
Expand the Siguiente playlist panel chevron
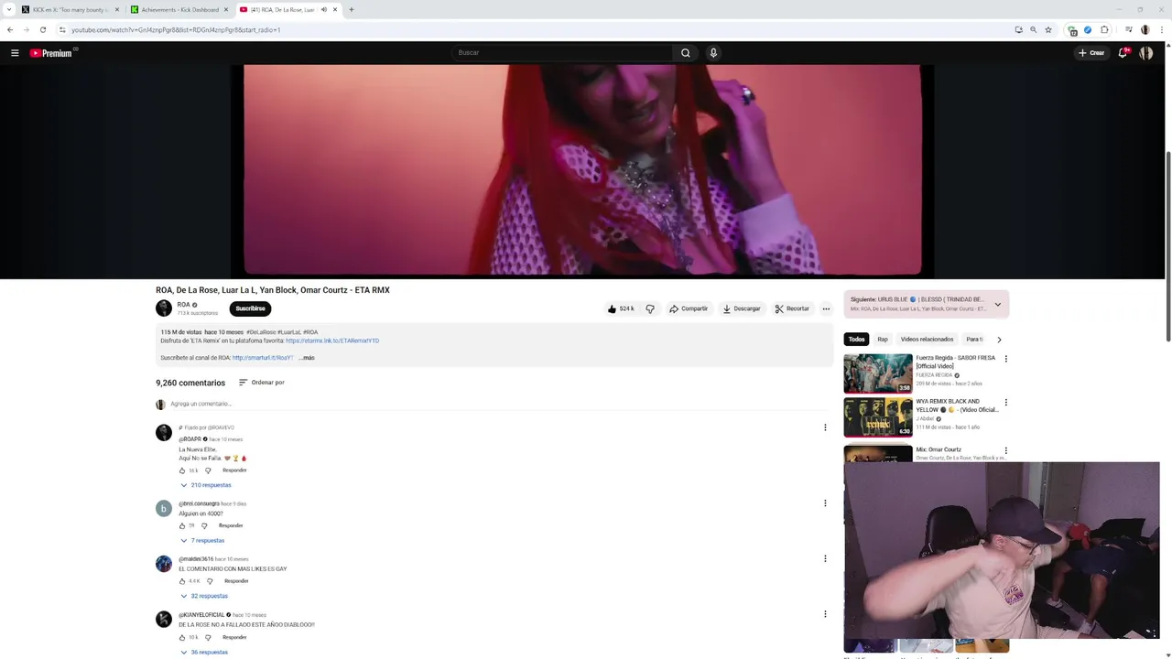click(x=997, y=304)
